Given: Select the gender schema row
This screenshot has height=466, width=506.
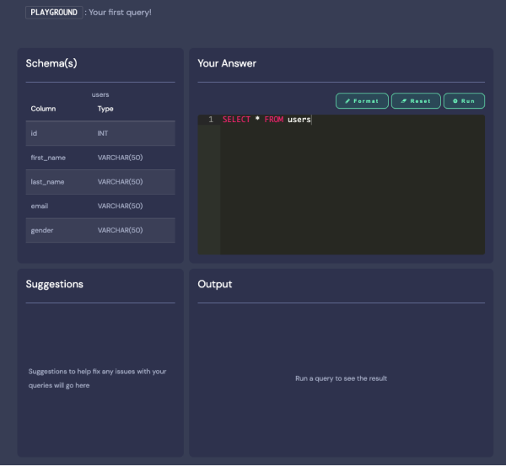Looking at the screenshot, I should (100, 230).
